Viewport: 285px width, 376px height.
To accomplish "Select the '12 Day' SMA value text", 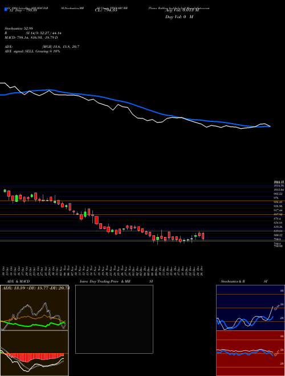I will pos(22,11).
